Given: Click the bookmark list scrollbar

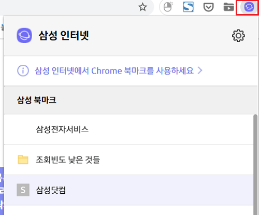Looking at the screenshot, I should pos(255,165).
